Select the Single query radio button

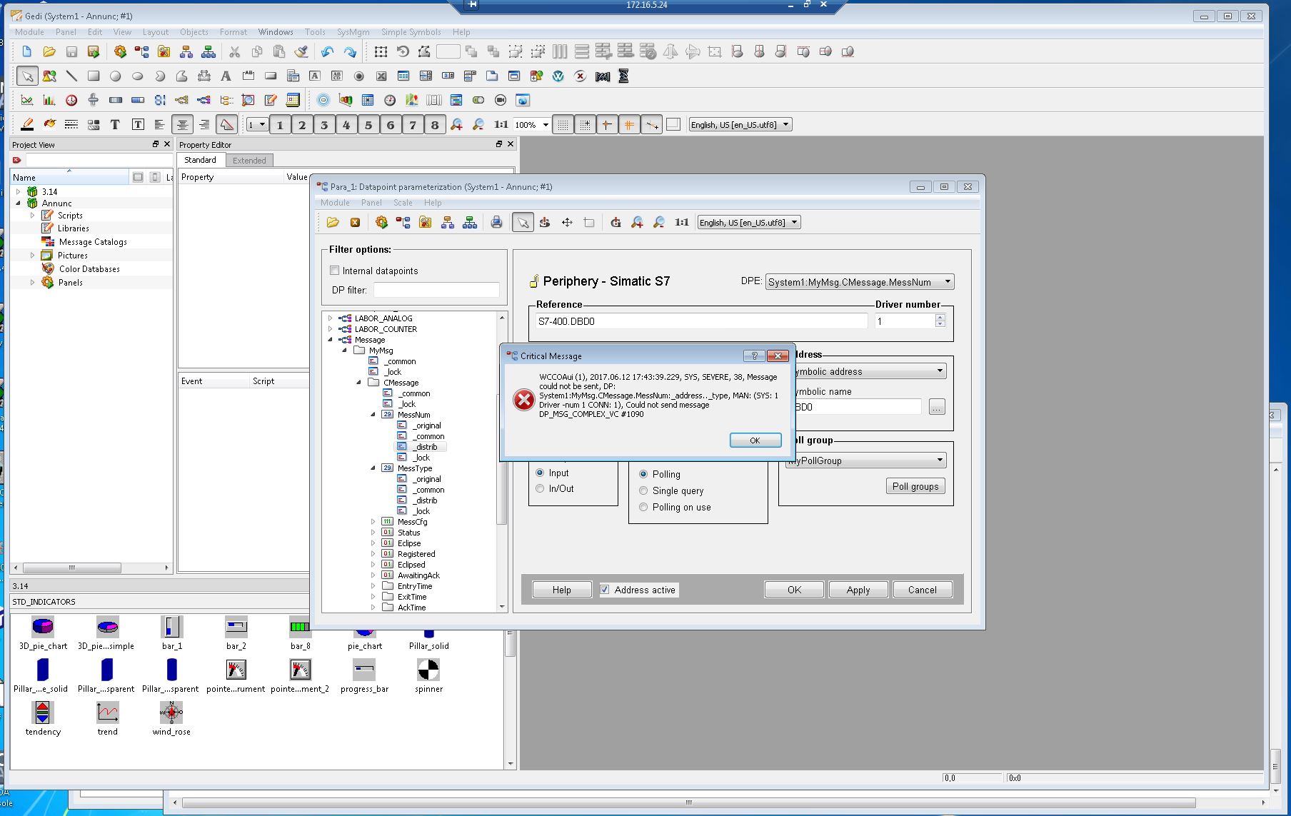tap(643, 490)
